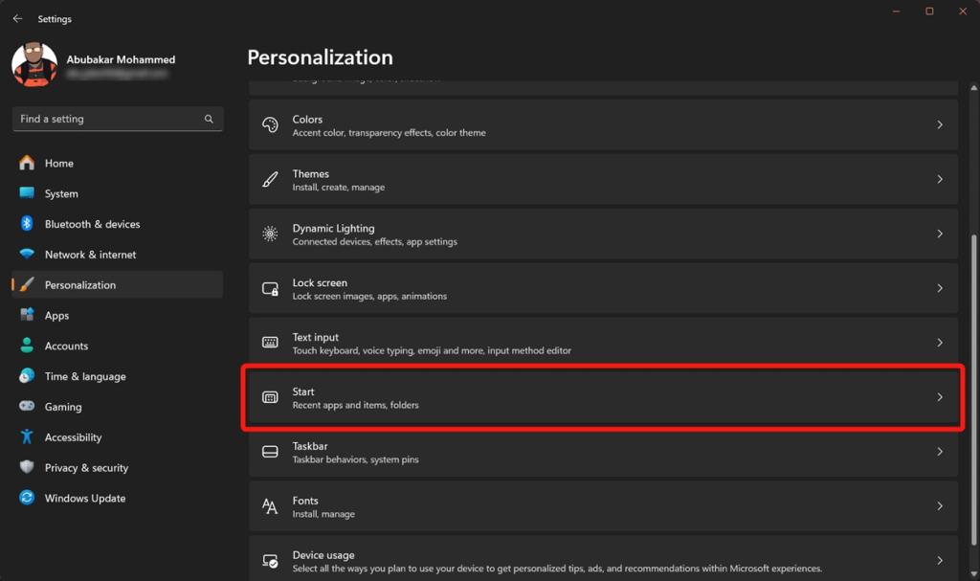Expand the Start settings row chevron
Viewport: 980px width, 581px height.
pos(939,396)
